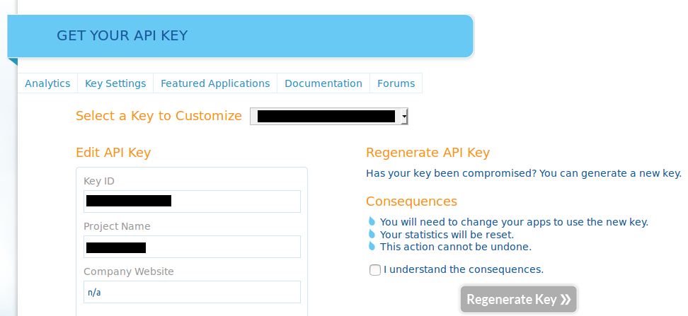Click the droplet icon beside 'change your apps'
This screenshot has height=316, width=688.
point(372,221)
